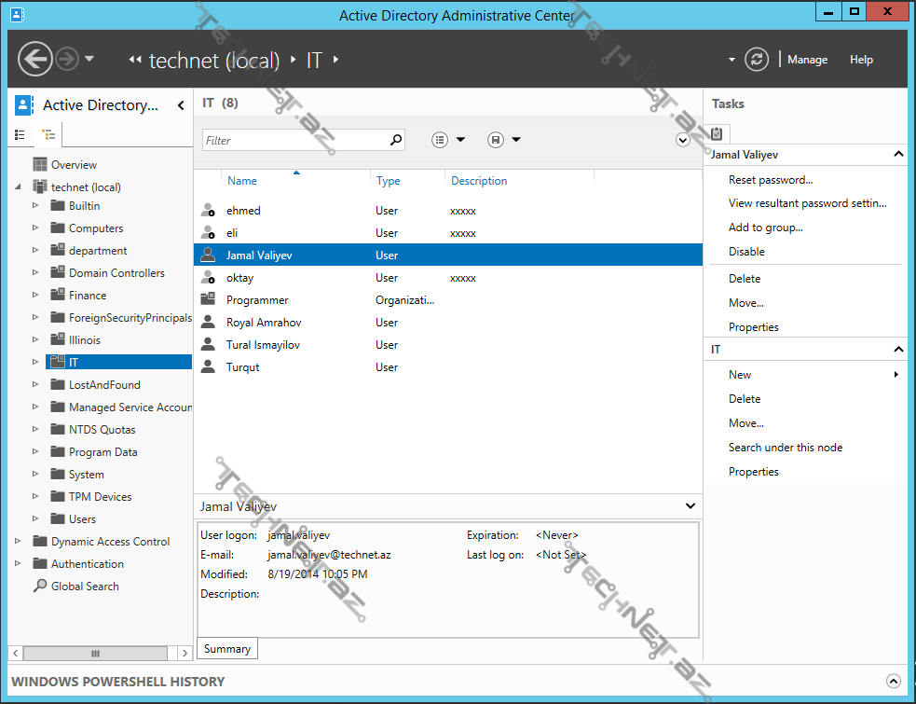Switch navigation pane to tree view
Screen dimensions: 916x704
[47, 134]
